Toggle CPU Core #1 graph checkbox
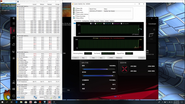 pos(95,24)
